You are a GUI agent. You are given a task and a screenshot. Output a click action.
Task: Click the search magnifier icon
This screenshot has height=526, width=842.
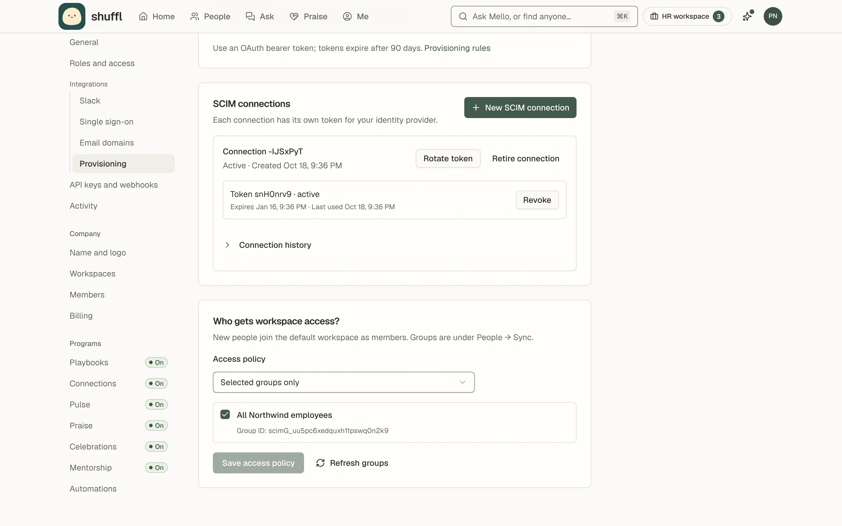(463, 16)
